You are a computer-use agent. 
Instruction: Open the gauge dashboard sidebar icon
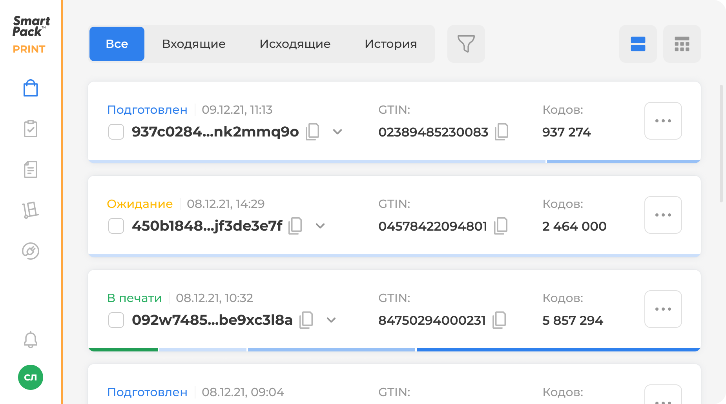pyautogui.click(x=31, y=251)
